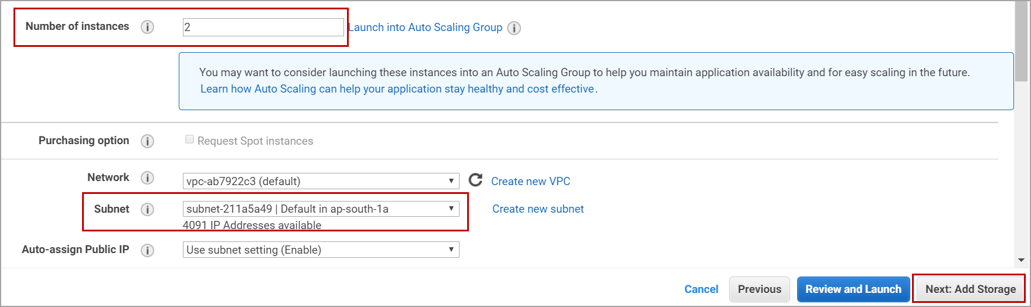This screenshot has height=307, width=1031.
Task: Click the Auto-assign Public IP info icon
Action: 148,250
